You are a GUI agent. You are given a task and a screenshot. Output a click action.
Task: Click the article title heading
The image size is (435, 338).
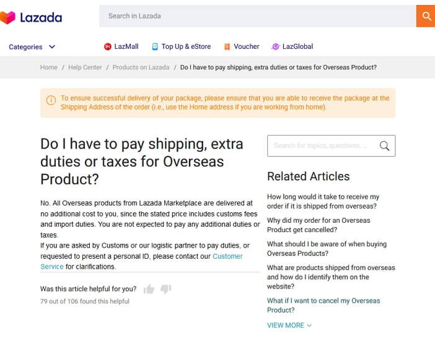click(x=142, y=162)
